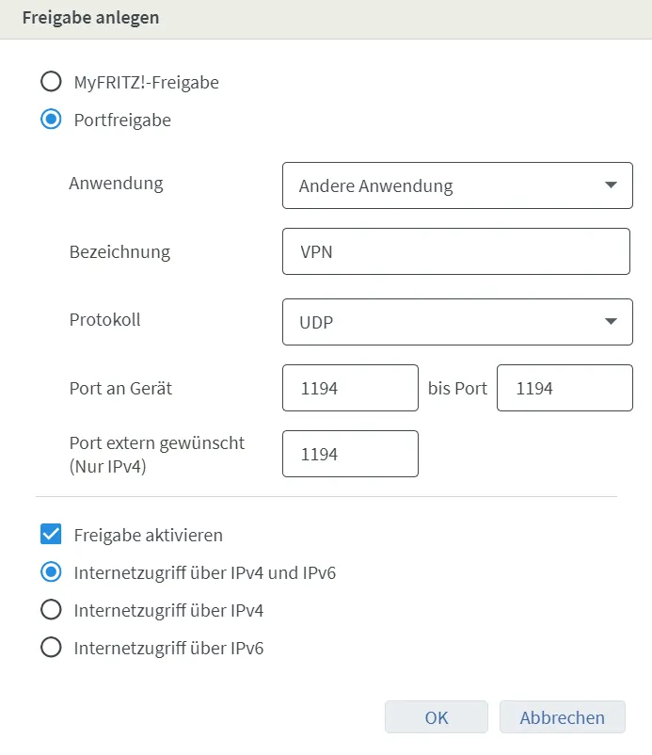
Task: Confirm the dialog with OK
Action: tap(437, 717)
